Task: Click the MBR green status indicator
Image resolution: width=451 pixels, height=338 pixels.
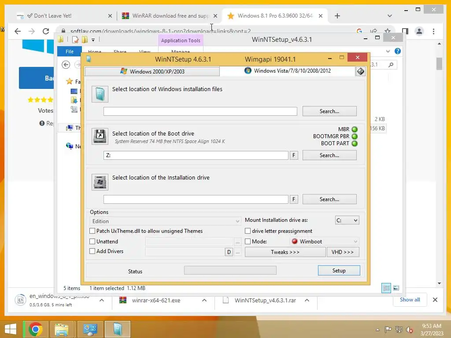Action: click(355, 129)
